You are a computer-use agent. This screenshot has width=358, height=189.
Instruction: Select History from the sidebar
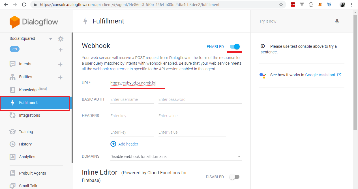[x=25, y=144]
